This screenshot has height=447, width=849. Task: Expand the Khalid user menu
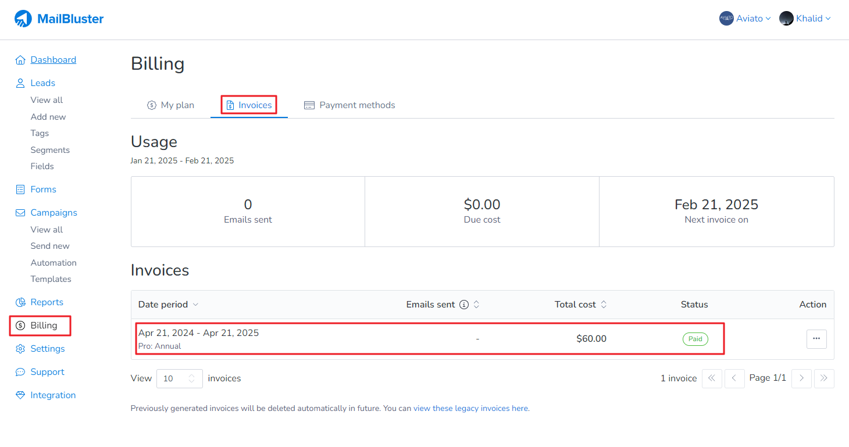click(805, 19)
